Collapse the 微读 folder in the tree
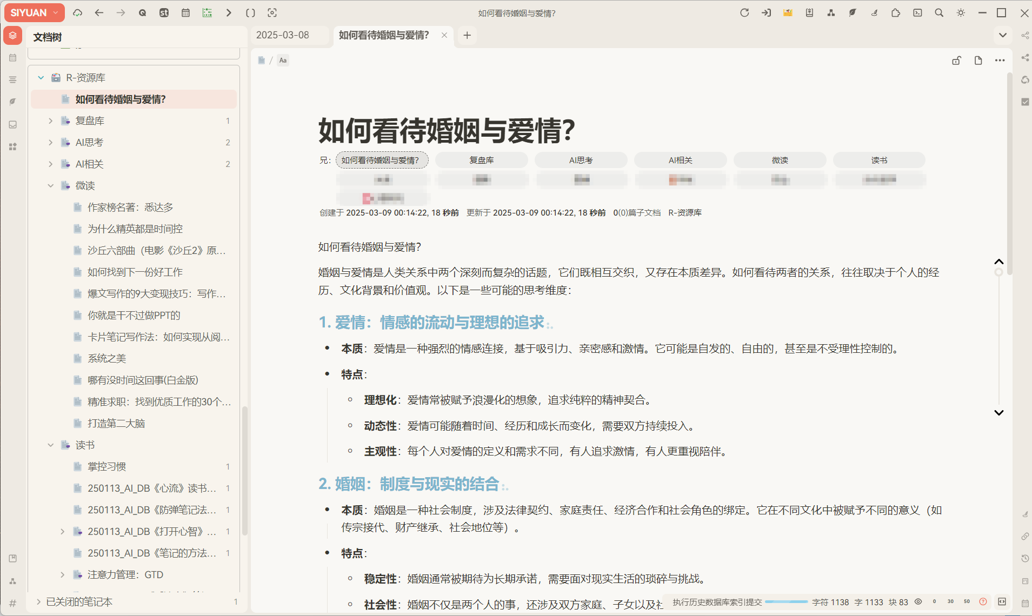 (50, 186)
